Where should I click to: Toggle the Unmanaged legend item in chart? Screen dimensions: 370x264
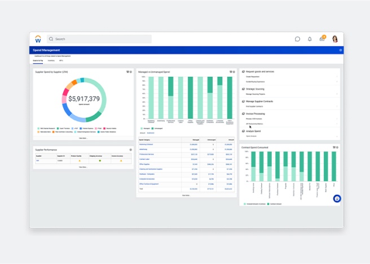pos(158,128)
